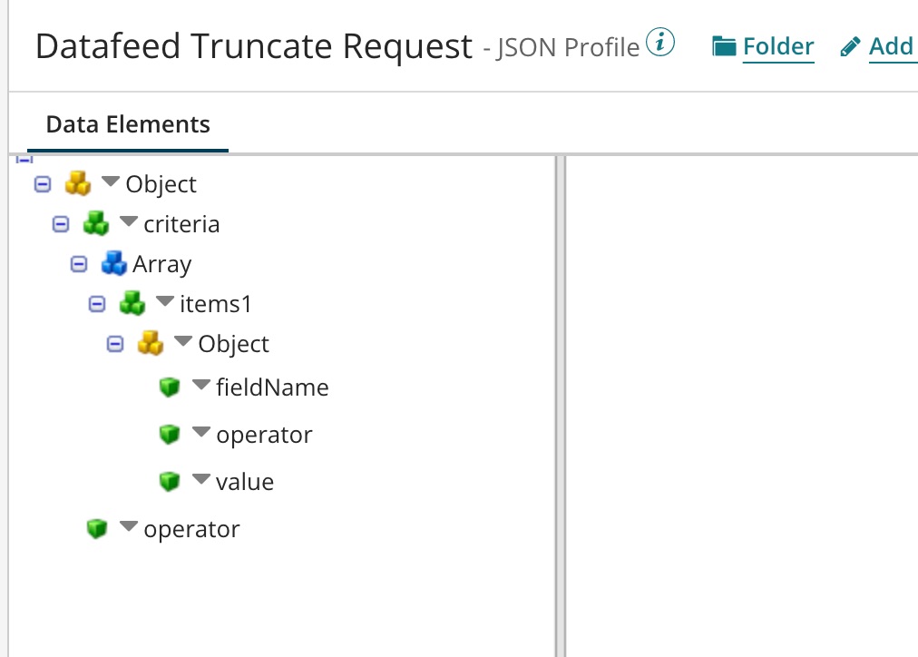Open the dropdown arrow next to fieldName
Screen dimensions: 918x657
(x=200, y=384)
